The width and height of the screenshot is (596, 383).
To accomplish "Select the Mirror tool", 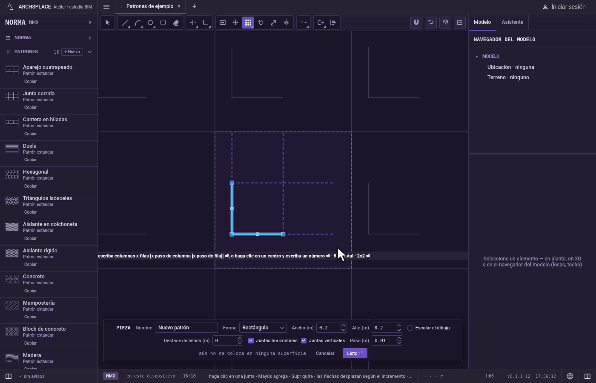I will click(x=287, y=23).
